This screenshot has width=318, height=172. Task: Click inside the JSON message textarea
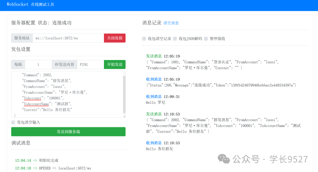[65, 94]
